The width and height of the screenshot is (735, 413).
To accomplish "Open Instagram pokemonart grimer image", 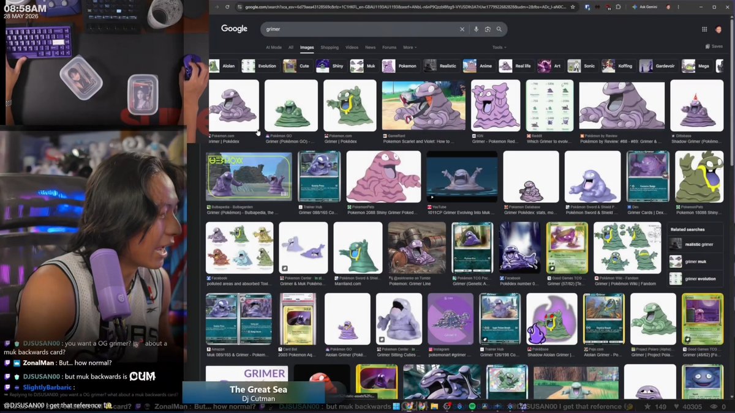I will click(x=450, y=319).
